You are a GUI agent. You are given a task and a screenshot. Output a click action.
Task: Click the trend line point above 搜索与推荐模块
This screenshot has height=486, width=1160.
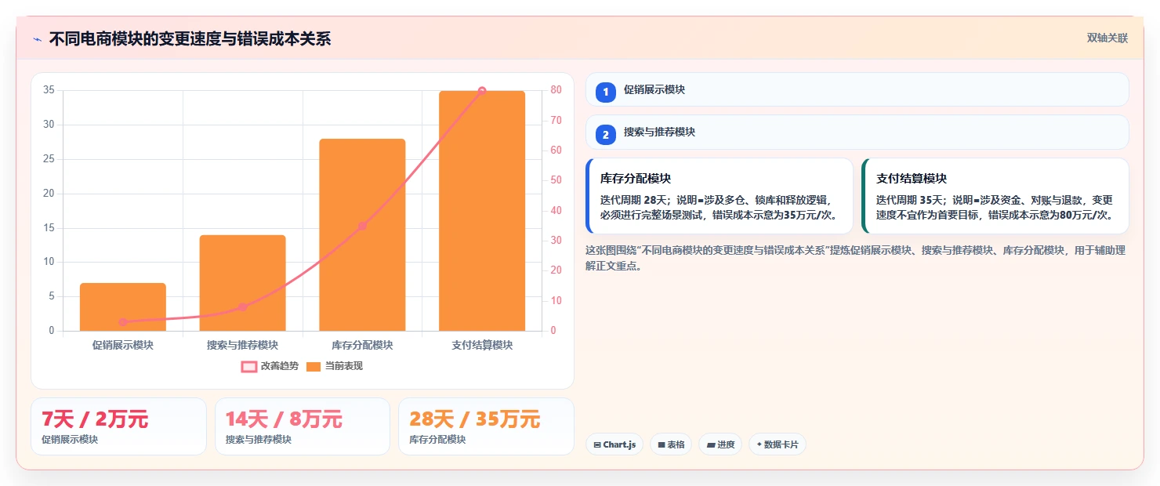242,306
